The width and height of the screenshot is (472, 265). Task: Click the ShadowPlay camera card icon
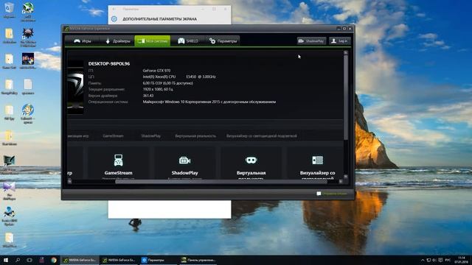click(184, 160)
